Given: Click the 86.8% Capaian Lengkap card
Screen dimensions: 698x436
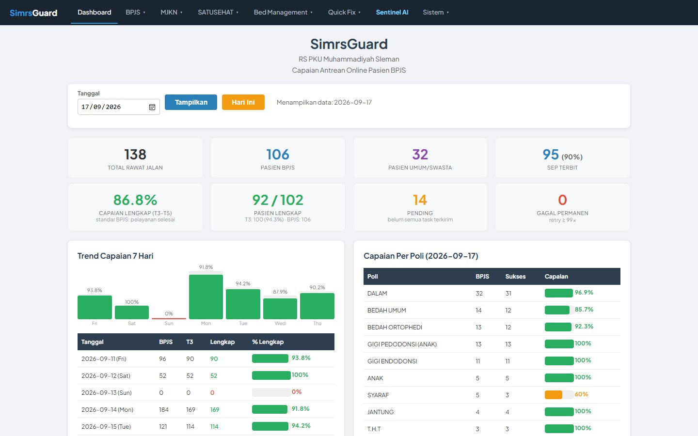Looking at the screenshot, I should pos(135,207).
